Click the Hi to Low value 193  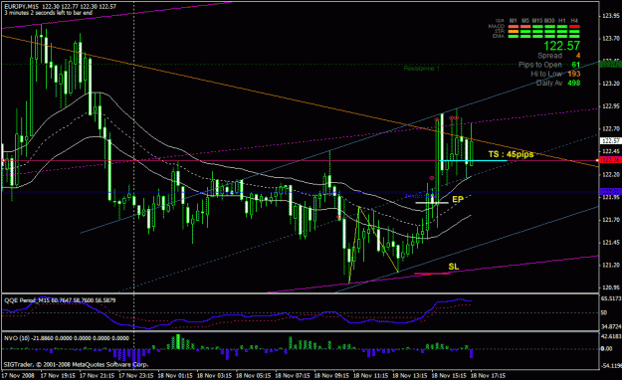(x=573, y=74)
